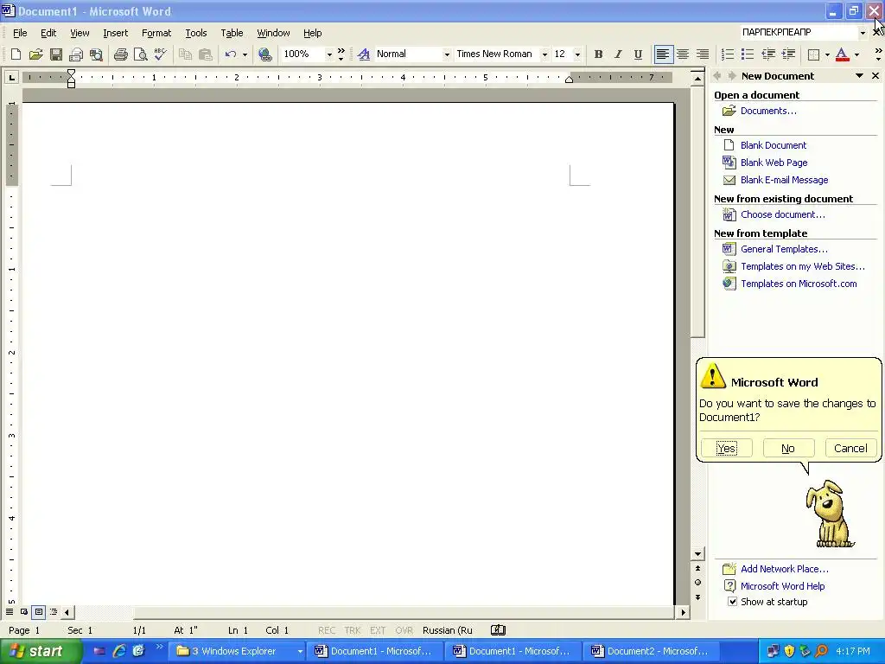Click the Select Browse Object circle button
Image resolution: width=885 pixels, height=664 pixels.
697,582
